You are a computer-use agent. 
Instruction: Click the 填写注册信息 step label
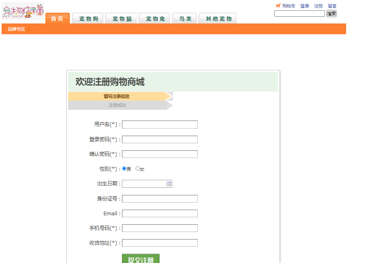pyautogui.click(x=116, y=96)
